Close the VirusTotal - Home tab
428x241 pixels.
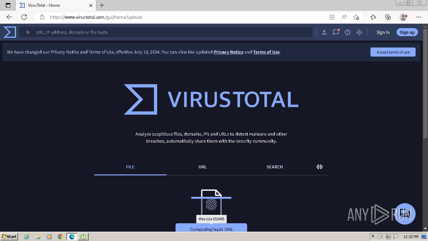click(x=91, y=5)
